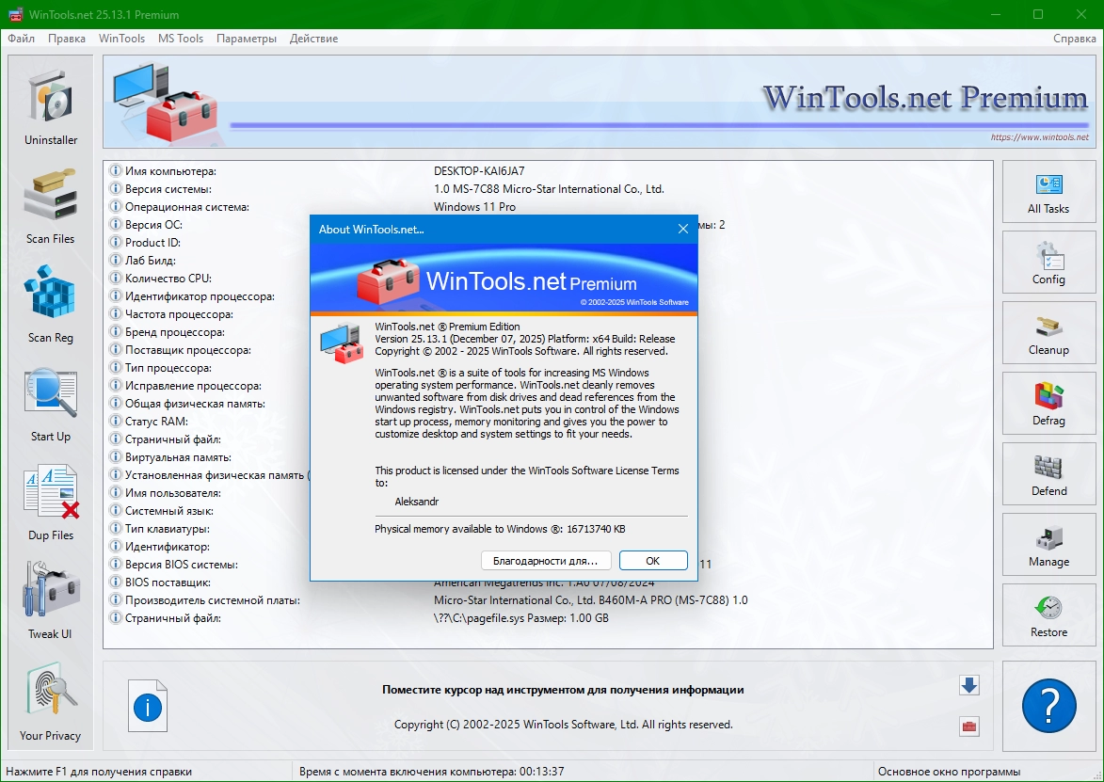Click the large blue help question mark

tap(1049, 705)
